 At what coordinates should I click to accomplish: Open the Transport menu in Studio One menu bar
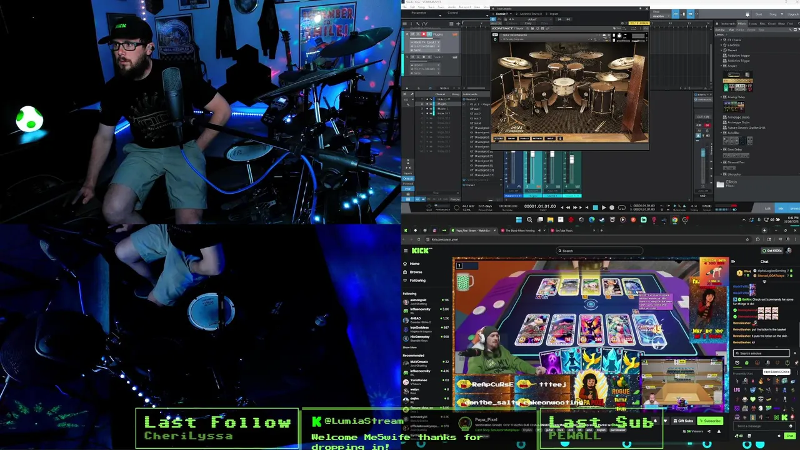pos(464,6)
